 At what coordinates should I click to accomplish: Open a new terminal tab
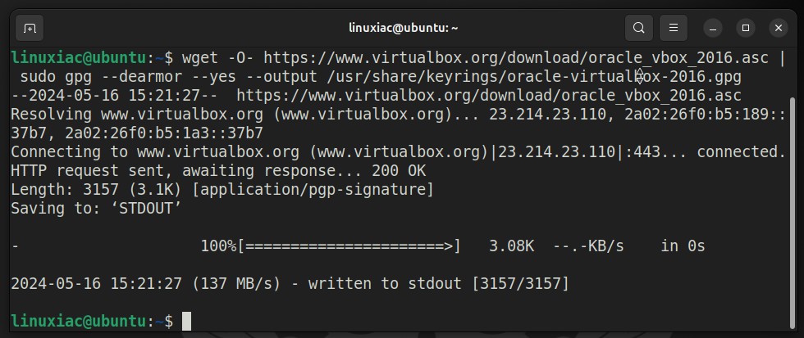coord(30,28)
